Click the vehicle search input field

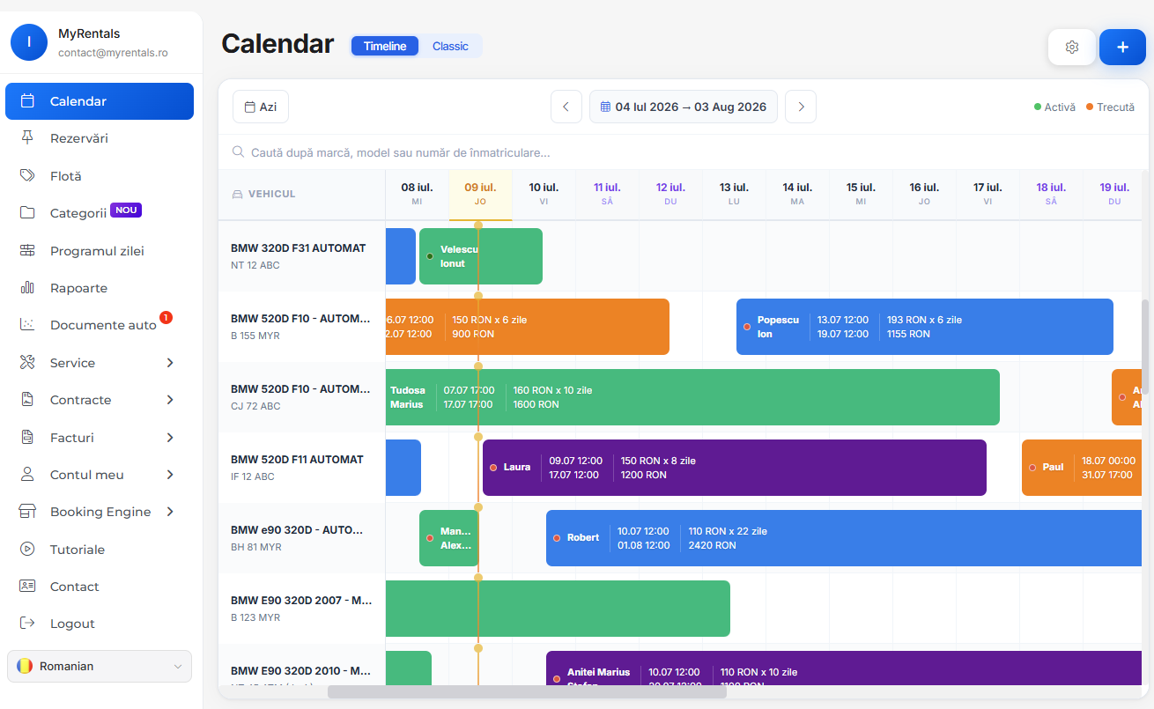click(x=684, y=152)
